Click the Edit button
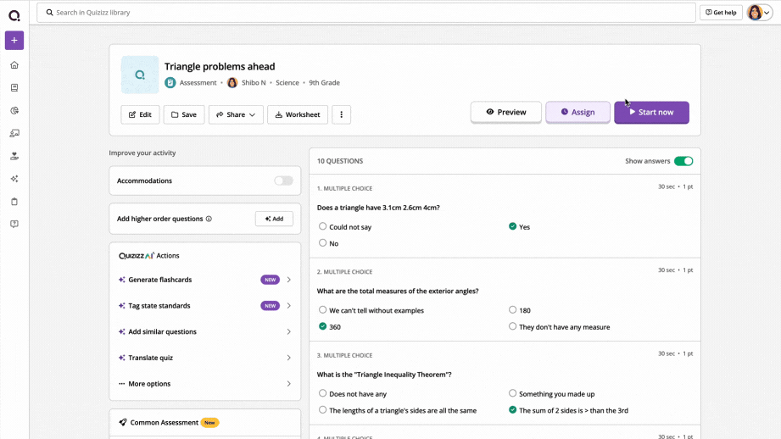The height and width of the screenshot is (439, 781). click(x=140, y=114)
